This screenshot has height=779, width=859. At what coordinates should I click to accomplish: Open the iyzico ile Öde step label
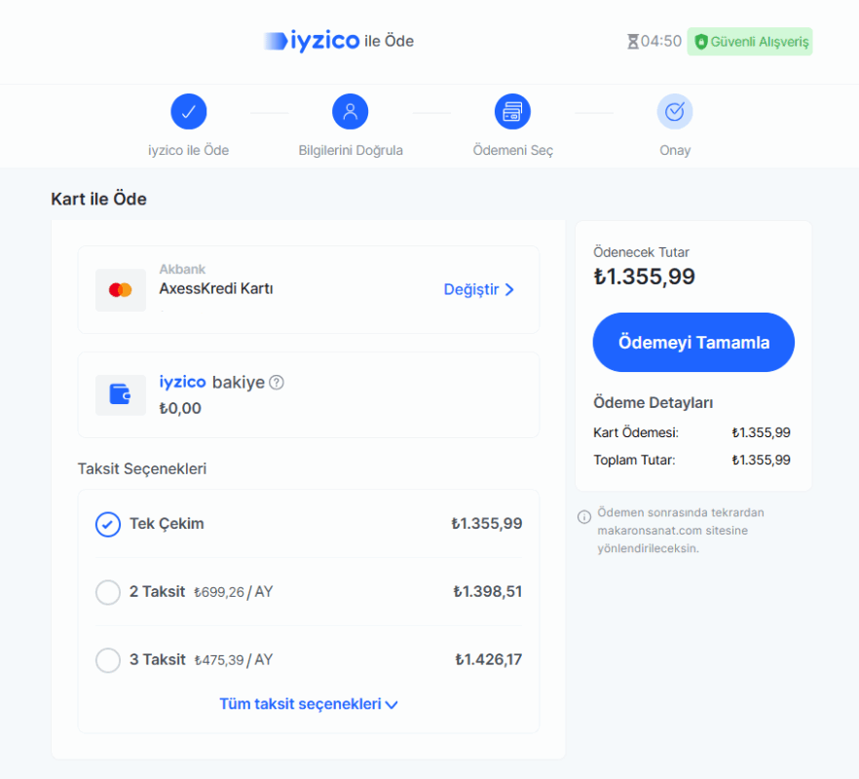click(189, 151)
